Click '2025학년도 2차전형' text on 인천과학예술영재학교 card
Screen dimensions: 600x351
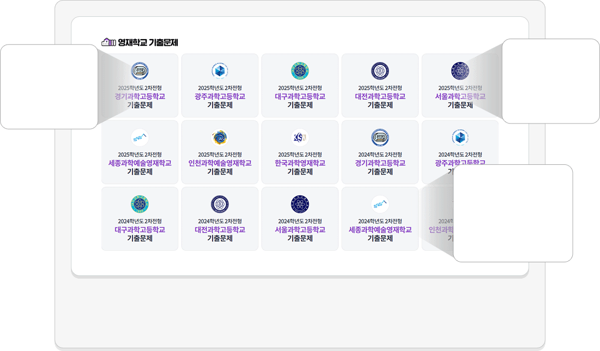[220, 155]
